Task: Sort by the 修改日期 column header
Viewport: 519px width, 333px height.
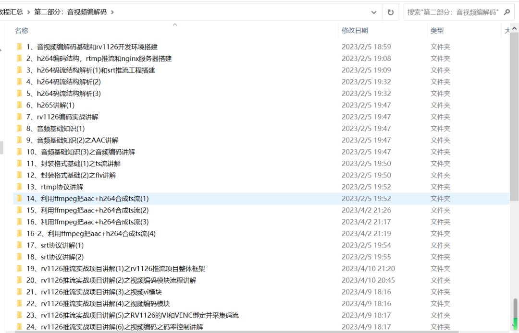Action: pos(355,30)
